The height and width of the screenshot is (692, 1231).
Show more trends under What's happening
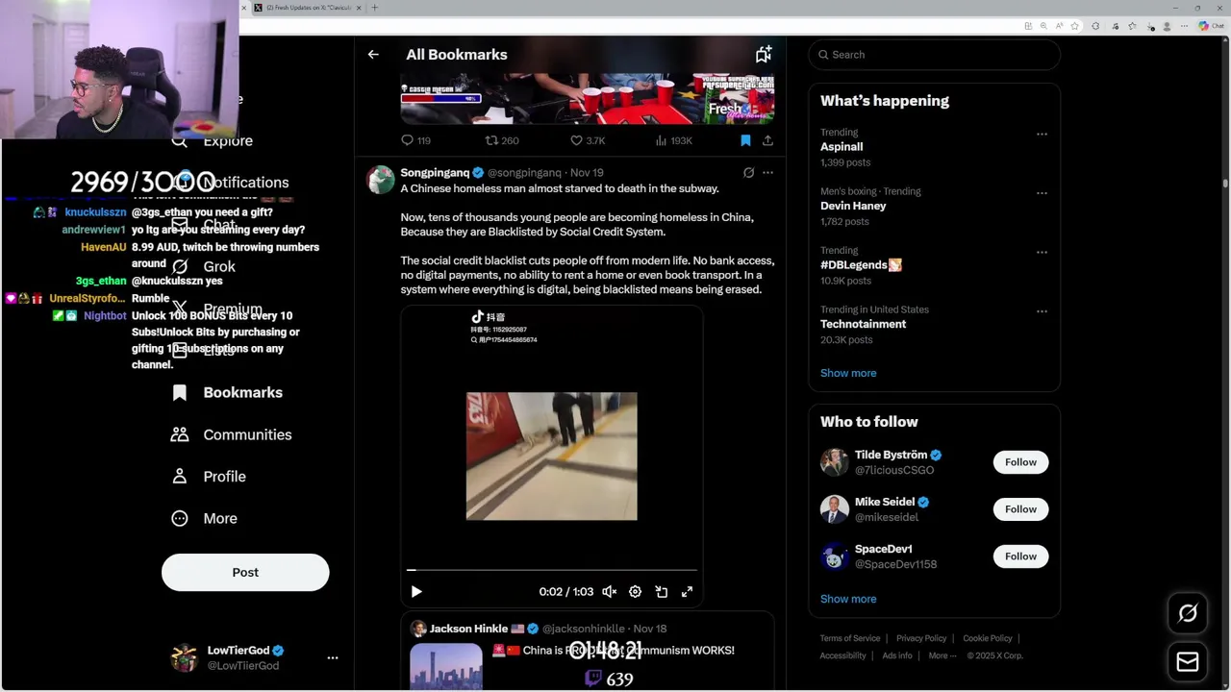(x=848, y=373)
